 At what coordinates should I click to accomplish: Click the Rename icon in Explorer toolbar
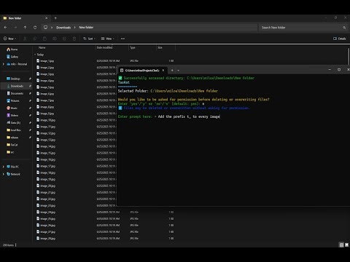[55, 39]
